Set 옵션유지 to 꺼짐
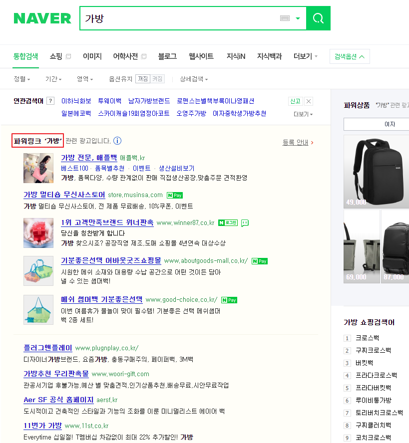The height and width of the screenshot is (443, 409). [x=143, y=79]
